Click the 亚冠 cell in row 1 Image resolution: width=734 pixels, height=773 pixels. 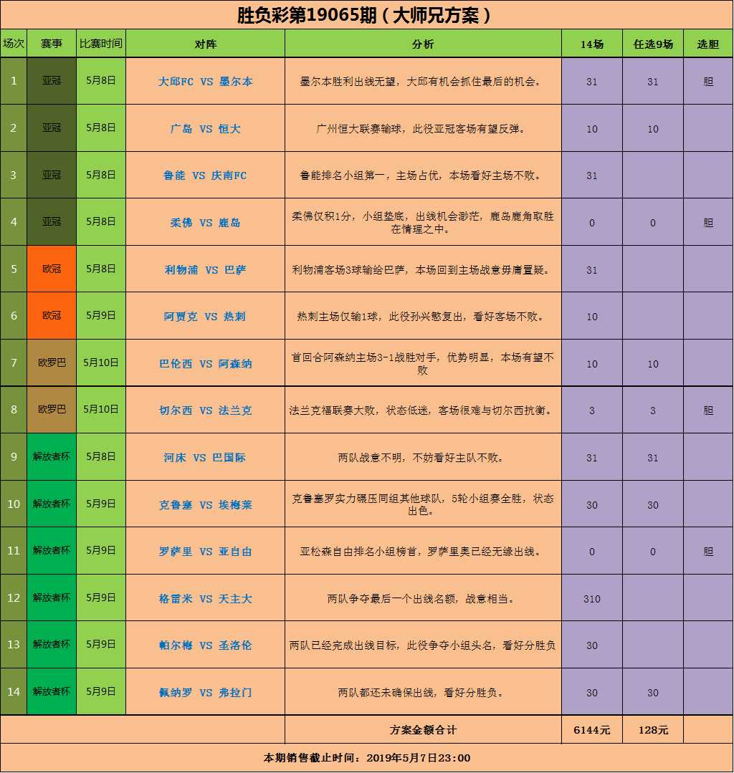point(52,81)
